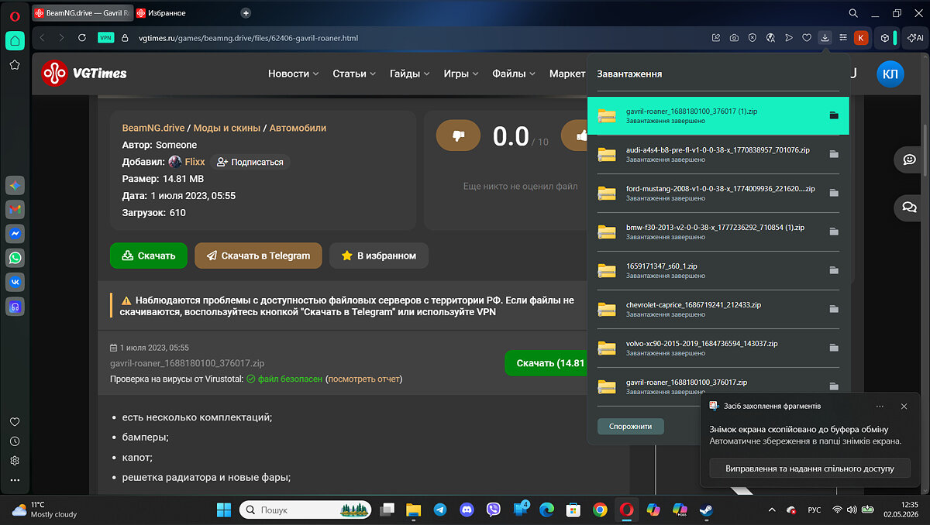Open Discord from the taskbar
The width and height of the screenshot is (930, 525).
tap(467, 510)
